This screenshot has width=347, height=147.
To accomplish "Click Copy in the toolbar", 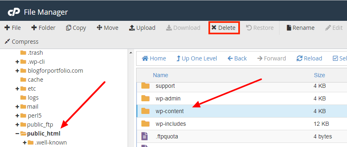I will click(76, 28).
